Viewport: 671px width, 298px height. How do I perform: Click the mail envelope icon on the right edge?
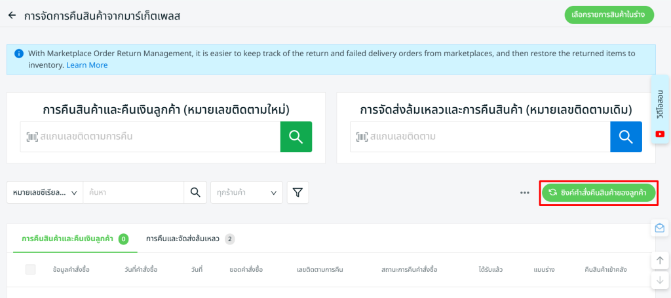point(659,228)
